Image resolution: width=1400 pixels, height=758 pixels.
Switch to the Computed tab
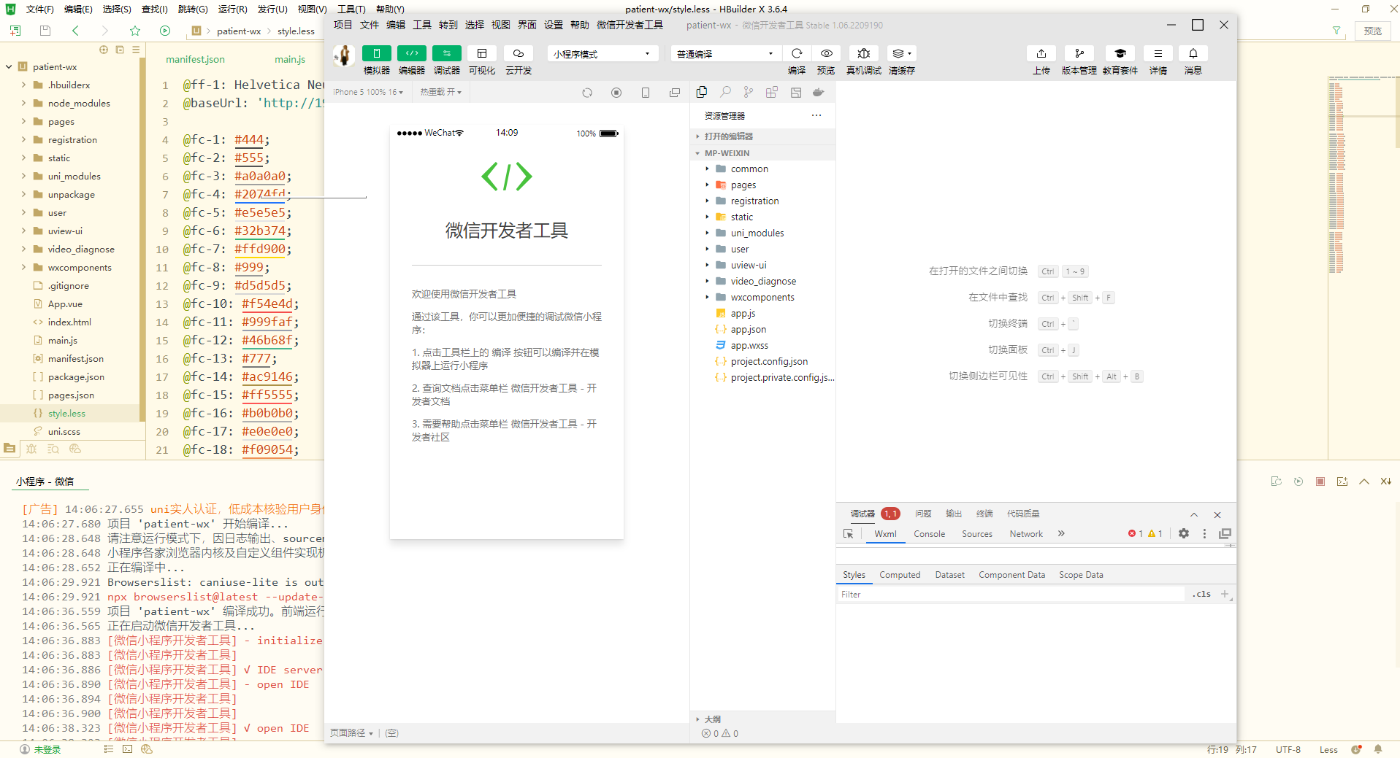click(900, 575)
